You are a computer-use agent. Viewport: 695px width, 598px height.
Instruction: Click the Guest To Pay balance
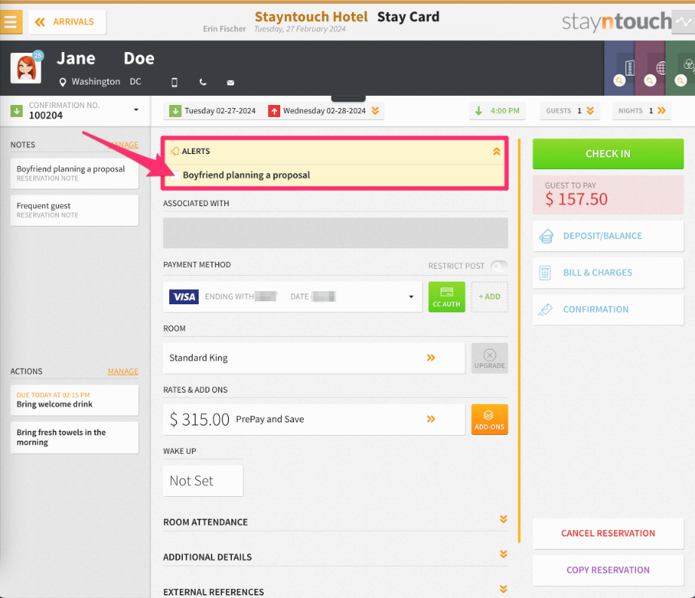tap(608, 195)
